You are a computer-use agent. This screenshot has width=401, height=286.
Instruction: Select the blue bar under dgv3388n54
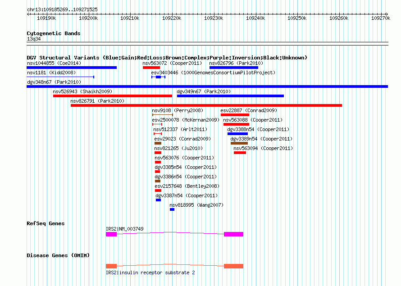pyautogui.click(x=237, y=134)
